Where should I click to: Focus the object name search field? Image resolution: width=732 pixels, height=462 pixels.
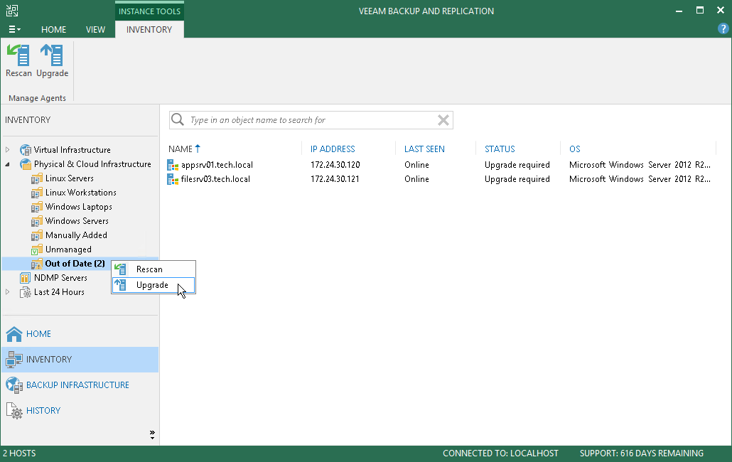311,120
